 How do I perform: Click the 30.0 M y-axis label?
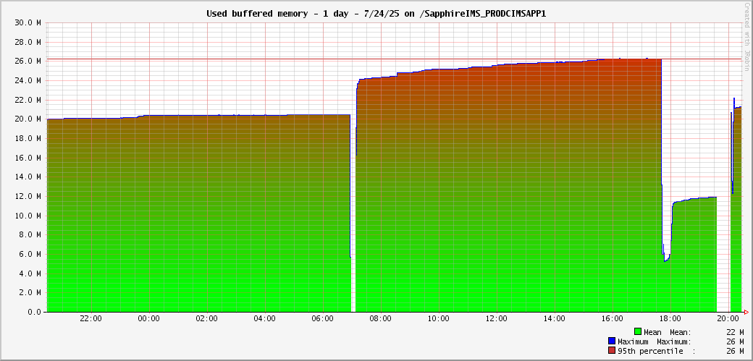(28, 22)
